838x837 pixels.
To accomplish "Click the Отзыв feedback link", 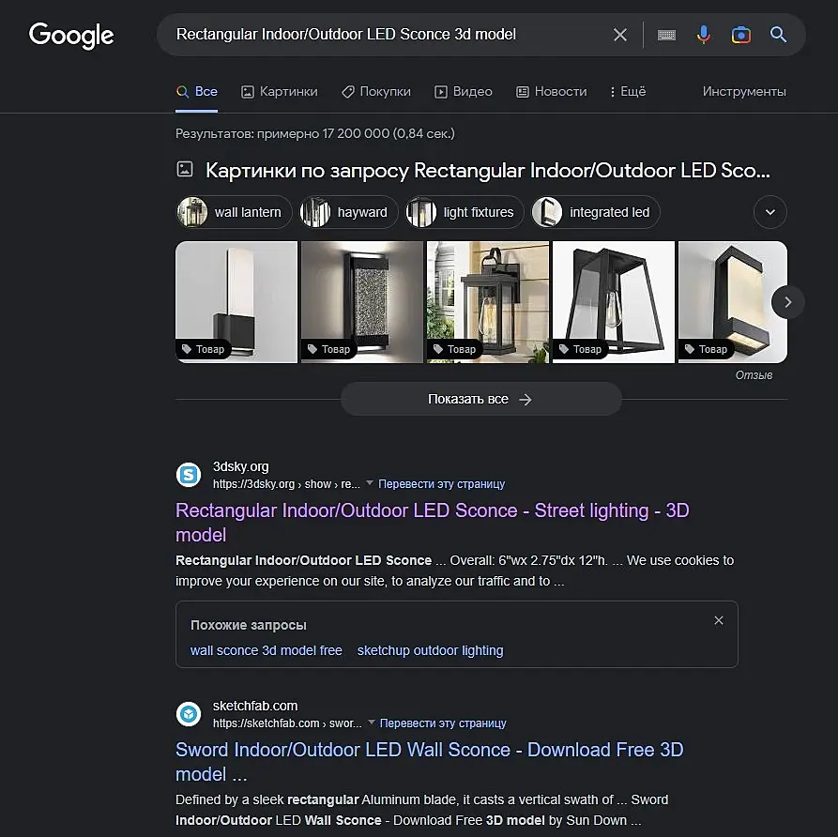I will (x=754, y=375).
